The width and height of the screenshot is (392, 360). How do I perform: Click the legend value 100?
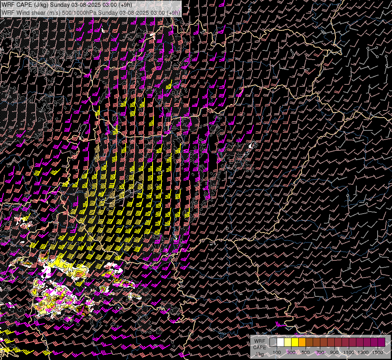(x=277, y=352)
